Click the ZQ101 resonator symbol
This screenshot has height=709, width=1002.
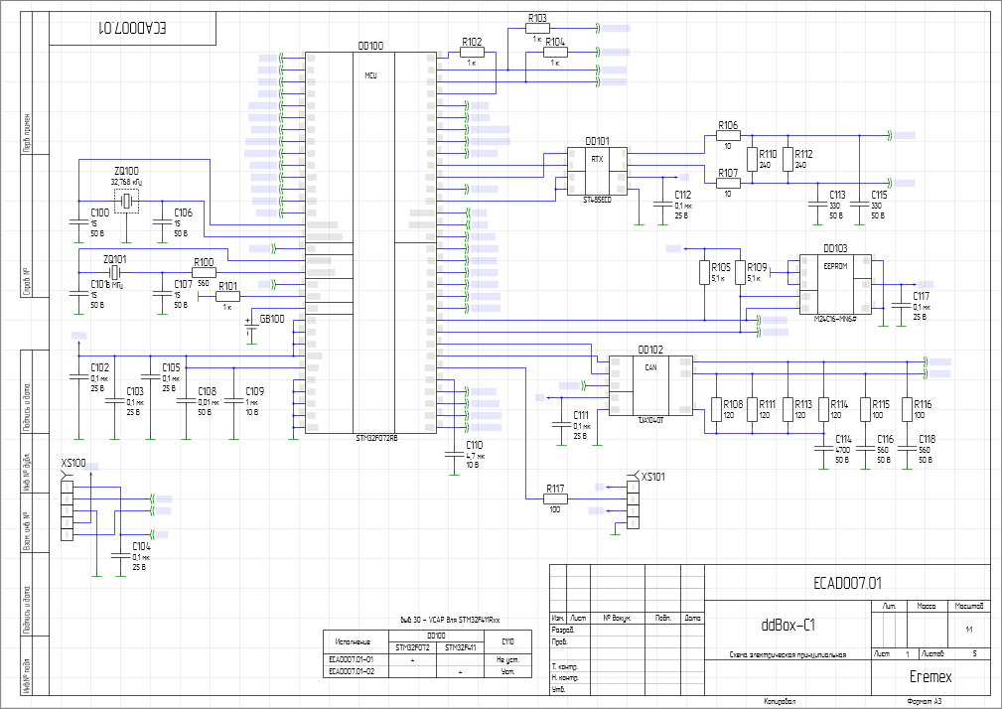tap(114, 273)
